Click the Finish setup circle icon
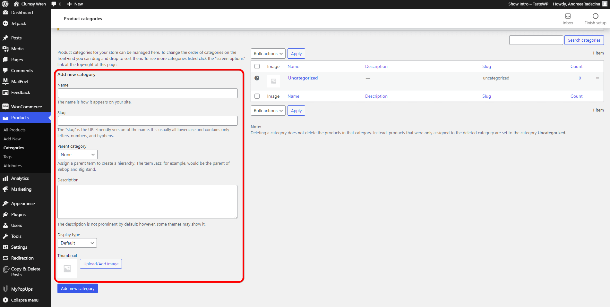This screenshot has width=610, height=307. click(595, 16)
